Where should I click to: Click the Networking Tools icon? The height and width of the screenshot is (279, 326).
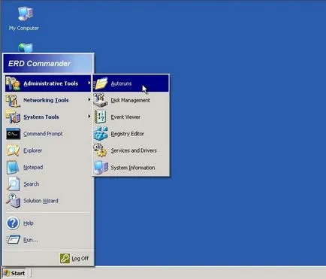pyautogui.click(x=13, y=100)
